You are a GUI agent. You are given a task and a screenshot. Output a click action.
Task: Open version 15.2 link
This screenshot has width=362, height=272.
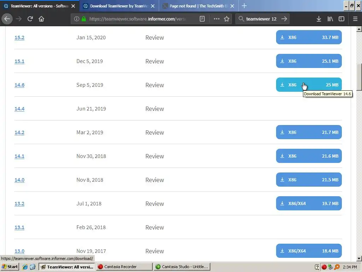click(19, 38)
